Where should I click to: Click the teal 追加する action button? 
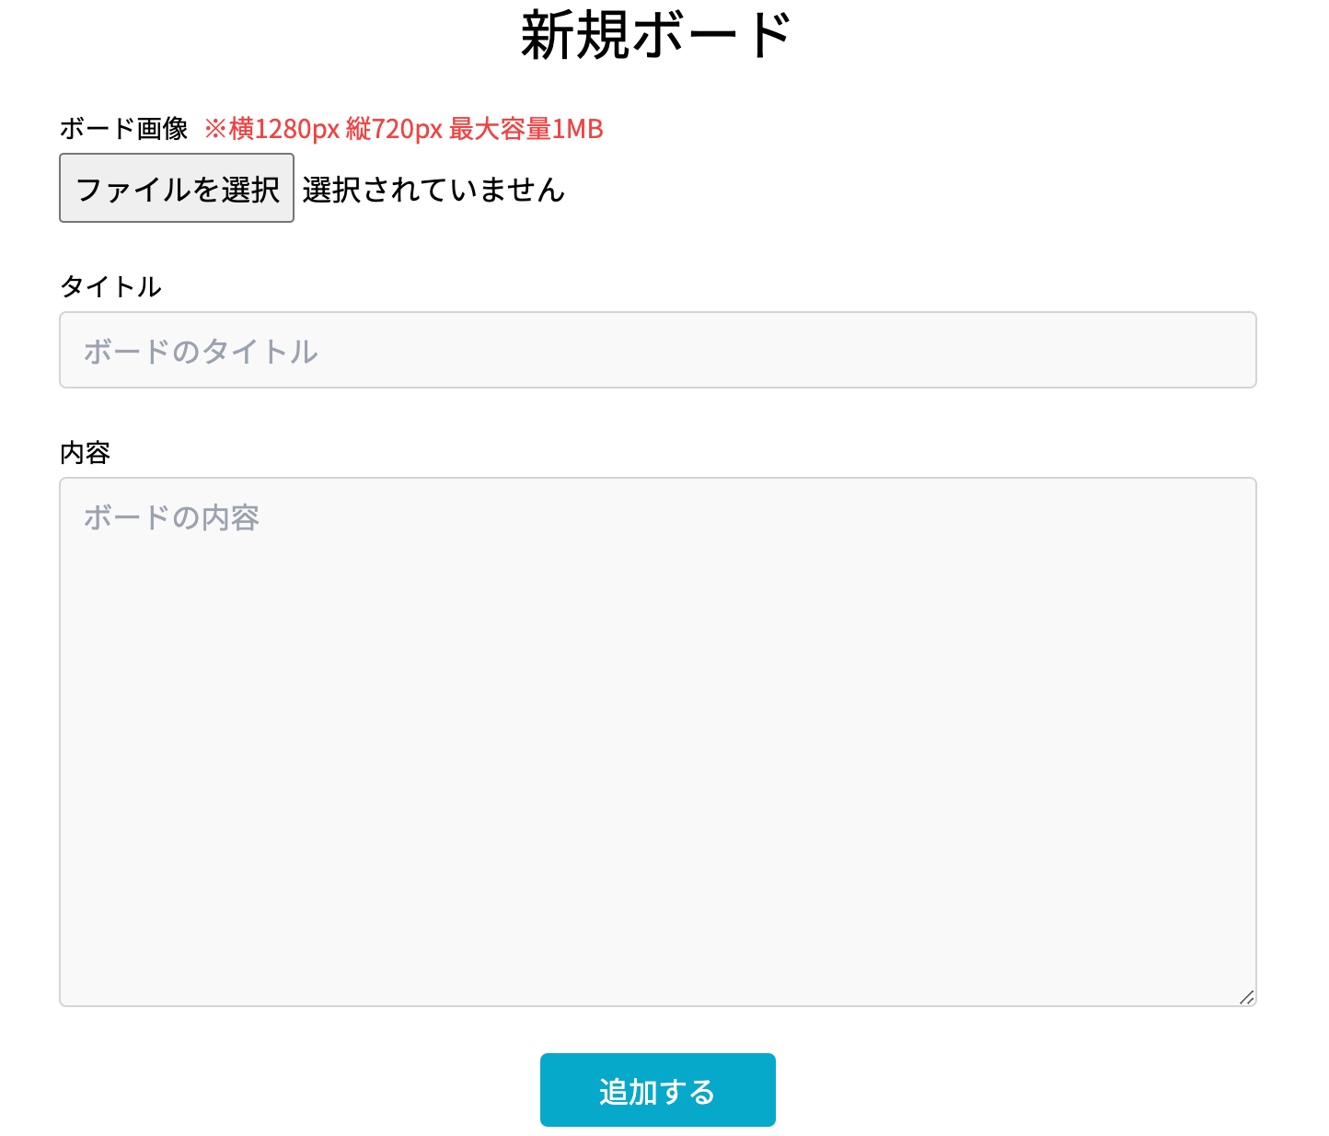tap(657, 1090)
